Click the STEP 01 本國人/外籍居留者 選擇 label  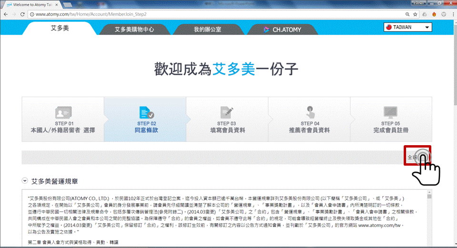pyautogui.click(x=63, y=127)
